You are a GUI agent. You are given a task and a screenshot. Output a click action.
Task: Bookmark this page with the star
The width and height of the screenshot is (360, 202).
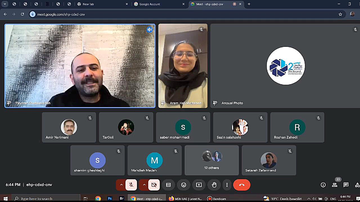tap(340, 14)
